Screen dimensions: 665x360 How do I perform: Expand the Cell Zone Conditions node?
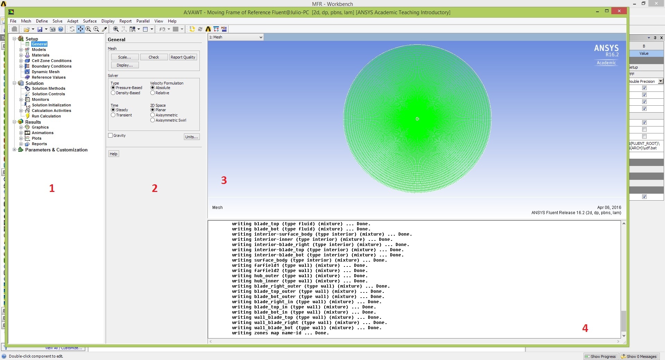[x=21, y=61]
